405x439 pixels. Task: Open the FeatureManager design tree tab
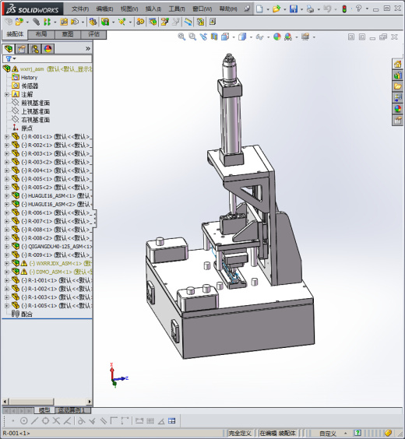pyautogui.click(x=9, y=49)
